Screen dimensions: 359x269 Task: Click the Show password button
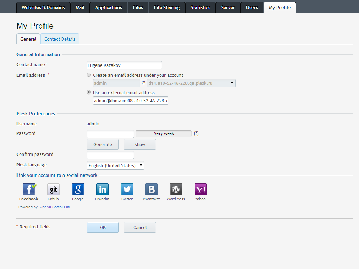tap(140, 144)
